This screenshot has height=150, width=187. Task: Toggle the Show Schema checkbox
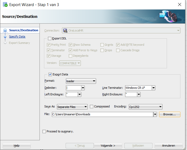(x=71, y=45)
